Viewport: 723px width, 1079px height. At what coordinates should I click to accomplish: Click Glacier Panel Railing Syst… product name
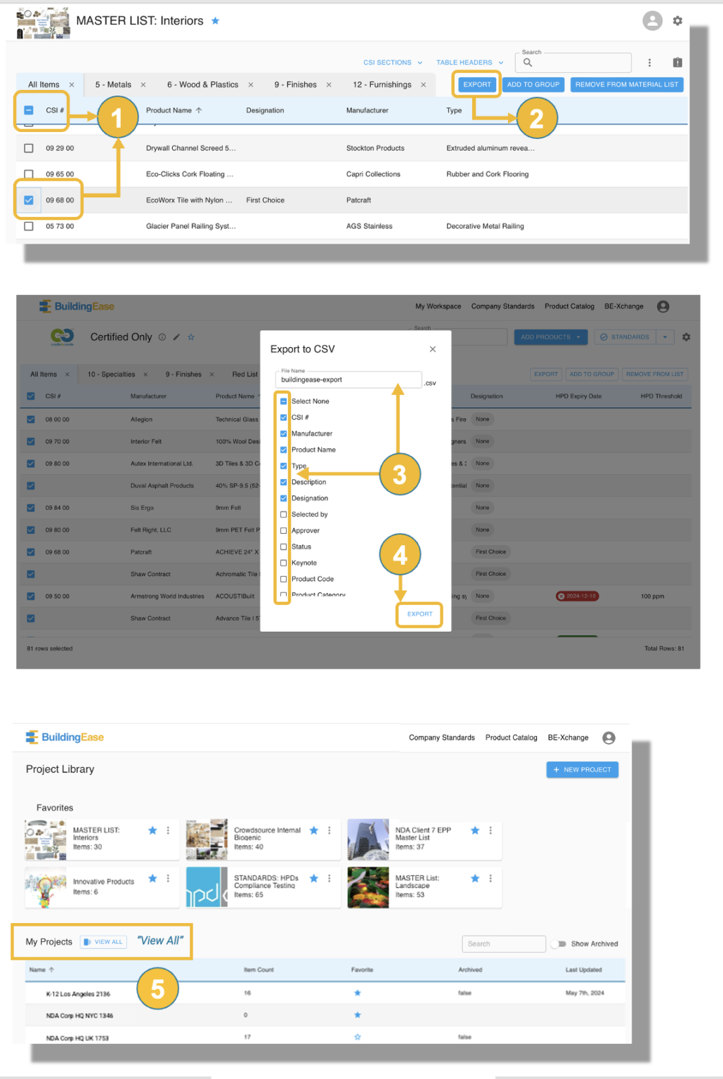[x=191, y=226]
